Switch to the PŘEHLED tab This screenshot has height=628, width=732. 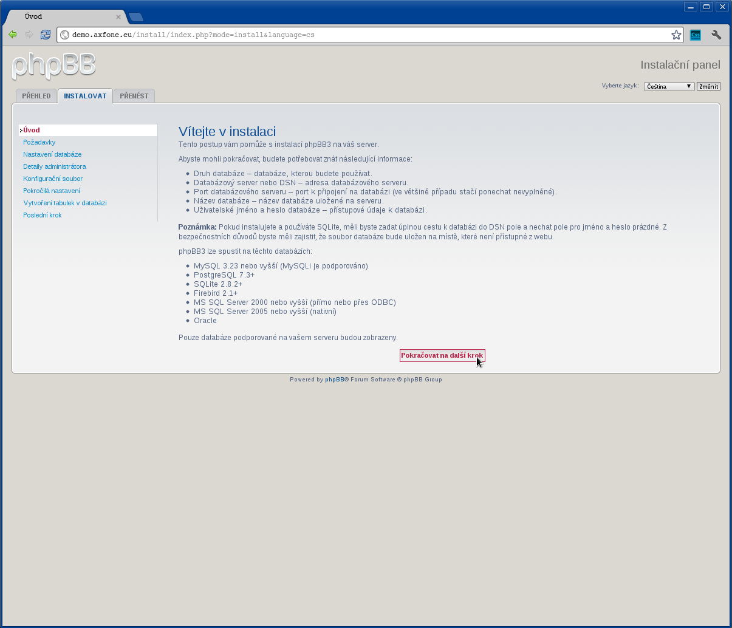(36, 95)
